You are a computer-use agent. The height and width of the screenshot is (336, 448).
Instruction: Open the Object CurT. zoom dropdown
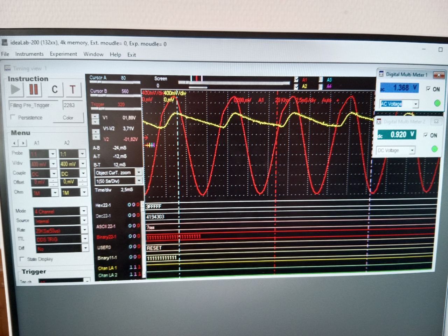[x=139, y=172]
